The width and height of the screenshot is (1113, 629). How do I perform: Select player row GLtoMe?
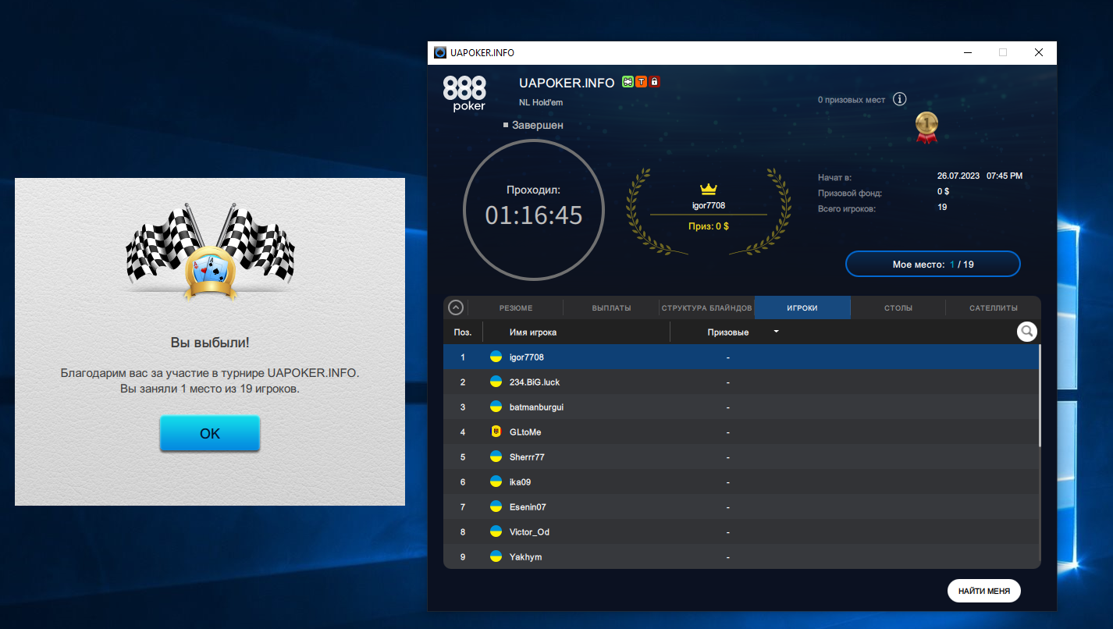[x=741, y=432]
